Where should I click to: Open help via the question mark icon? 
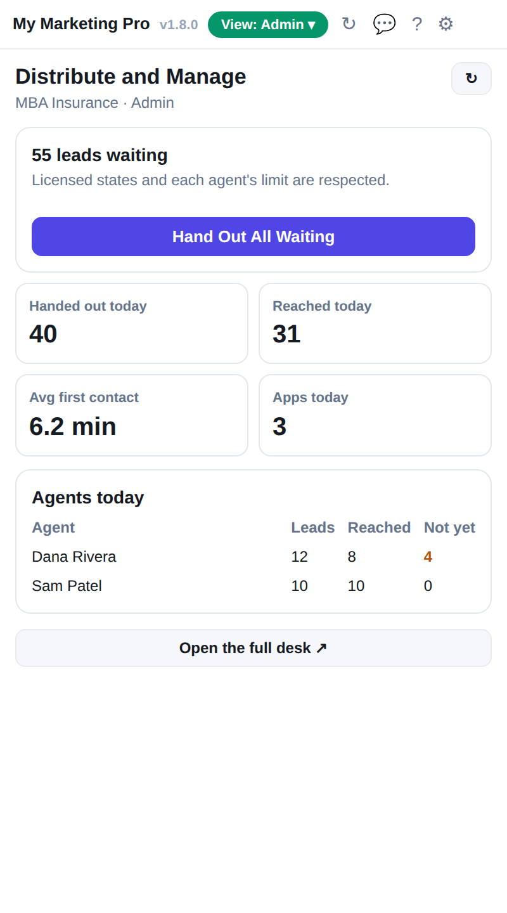click(x=417, y=24)
